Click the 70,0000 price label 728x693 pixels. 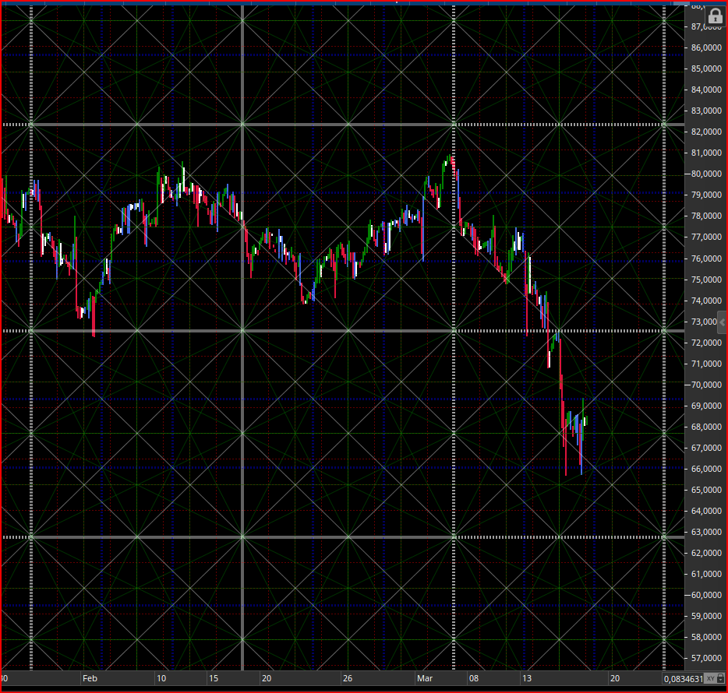pos(706,385)
